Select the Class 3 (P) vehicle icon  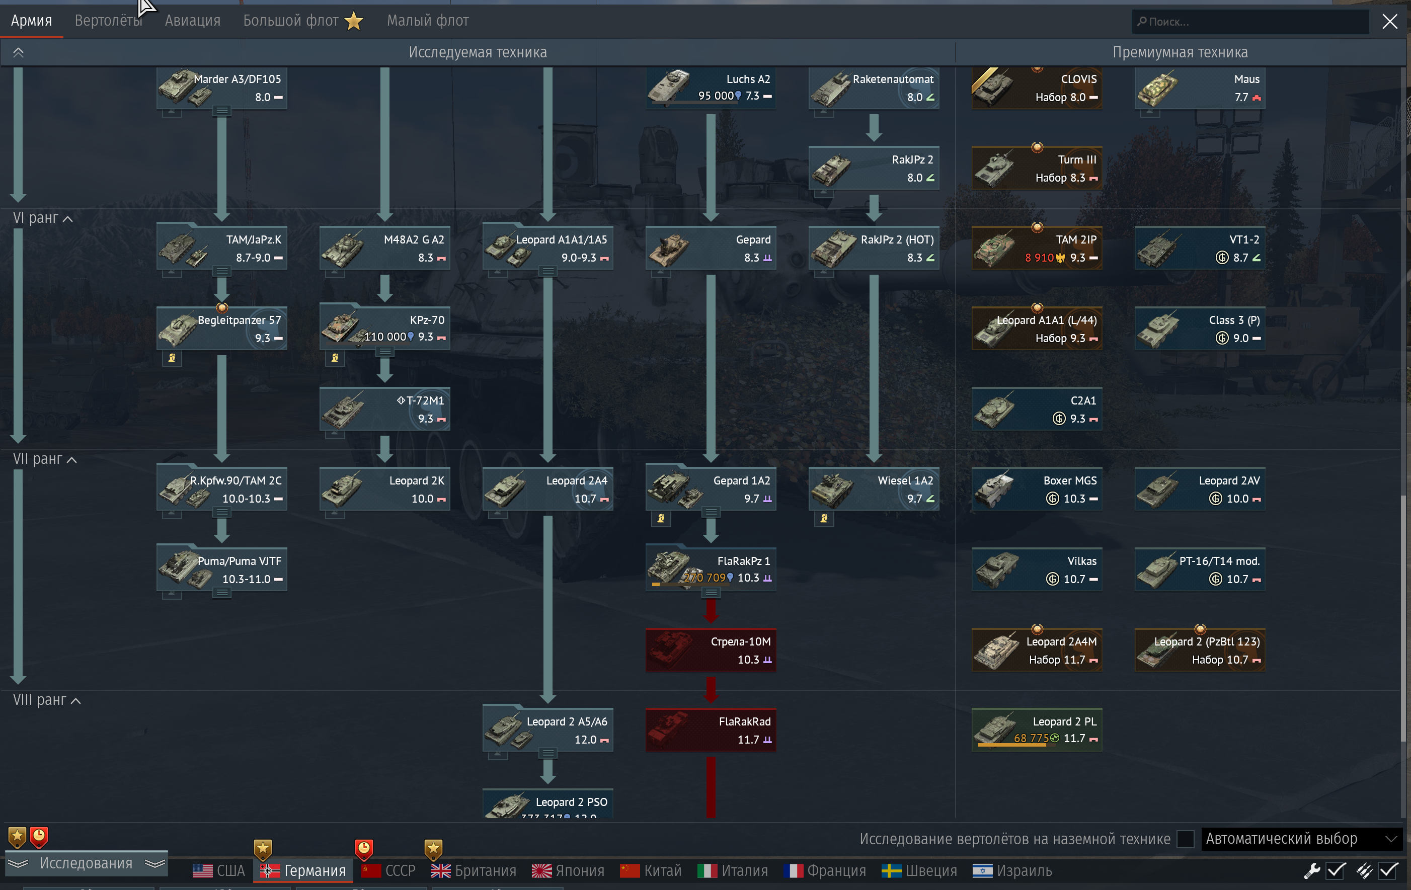1157,329
